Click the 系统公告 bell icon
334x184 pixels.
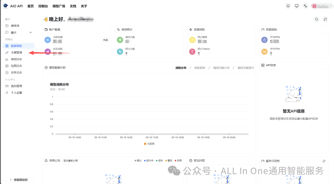[46, 161]
